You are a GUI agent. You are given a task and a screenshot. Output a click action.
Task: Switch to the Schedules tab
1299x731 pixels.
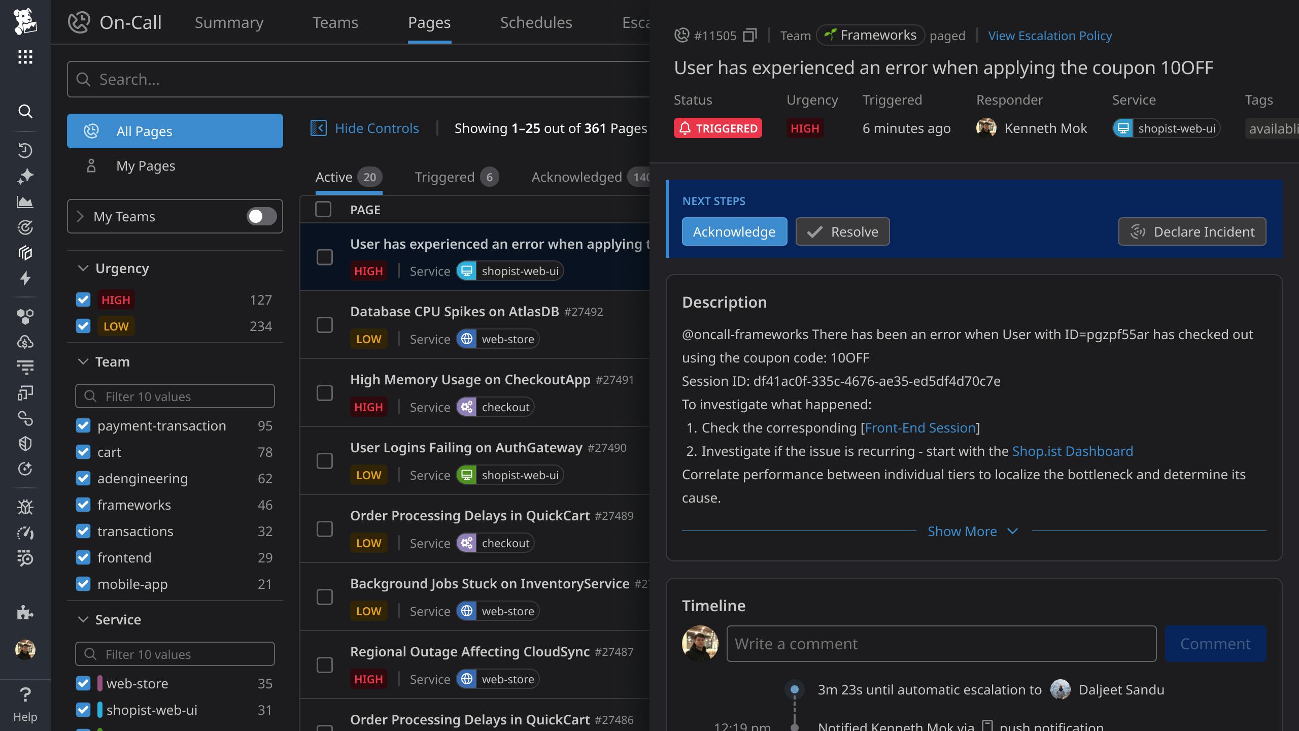pos(536,22)
